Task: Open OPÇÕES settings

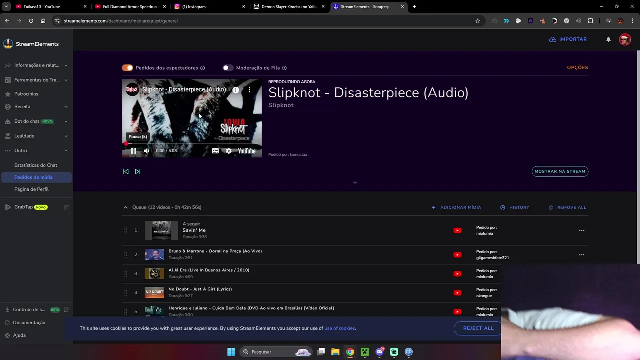Action: 577,67
